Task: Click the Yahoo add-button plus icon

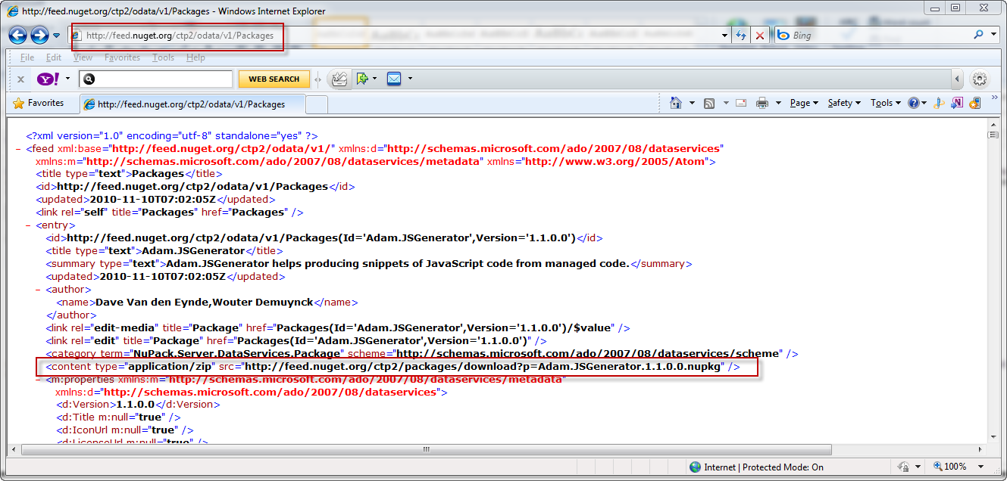Action: click(362, 79)
